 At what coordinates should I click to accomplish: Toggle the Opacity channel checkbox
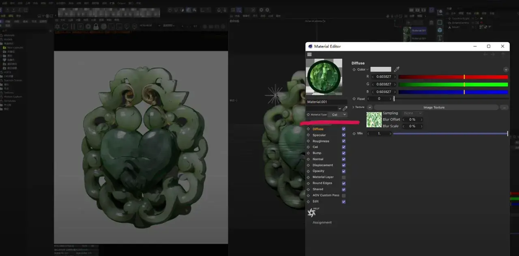pos(344,171)
